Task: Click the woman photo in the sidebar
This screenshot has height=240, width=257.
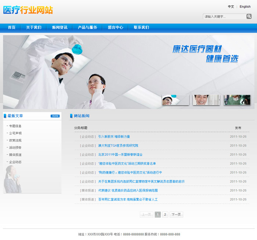Action: [12, 179]
